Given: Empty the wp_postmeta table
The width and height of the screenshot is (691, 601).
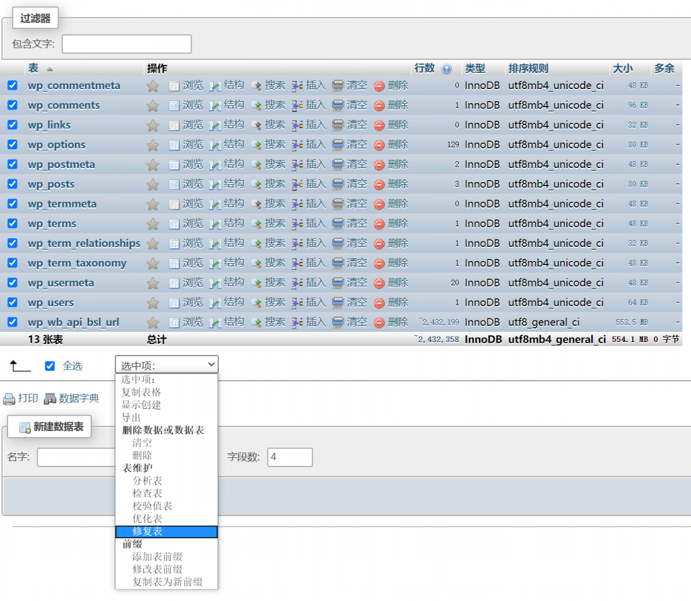Looking at the screenshot, I should pyautogui.click(x=356, y=164).
